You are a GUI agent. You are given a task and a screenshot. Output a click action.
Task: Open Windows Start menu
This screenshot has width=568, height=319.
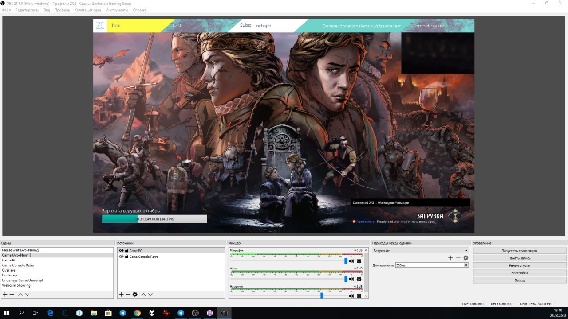(7, 313)
